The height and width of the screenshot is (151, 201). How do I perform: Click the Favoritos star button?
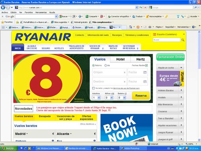(x=7, y=22)
